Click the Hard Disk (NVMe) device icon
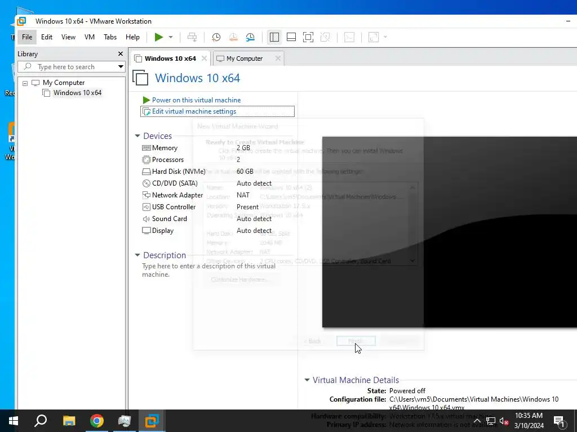577x432 pixels. 146,172
